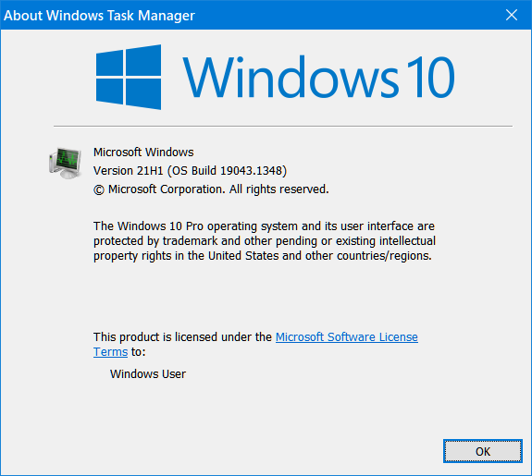Select the Version 21H1 OS Build text
The width and height of the screenshot is (532, 476).
coord(190,171)
